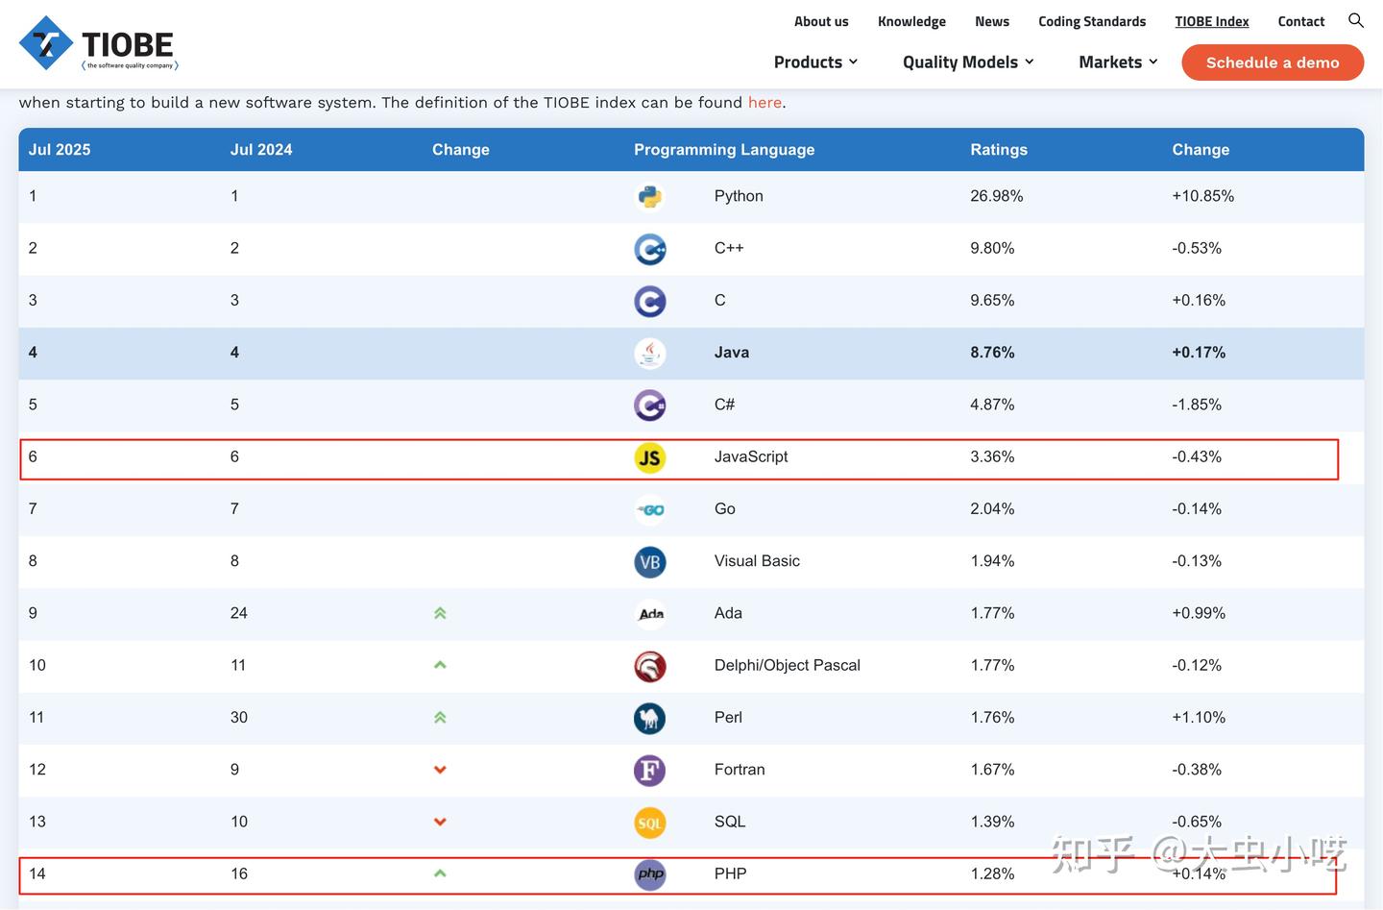Click the PHP logo icon
Image resolution: width=1383 pixels, height=910 pixels.
point(650,874)
